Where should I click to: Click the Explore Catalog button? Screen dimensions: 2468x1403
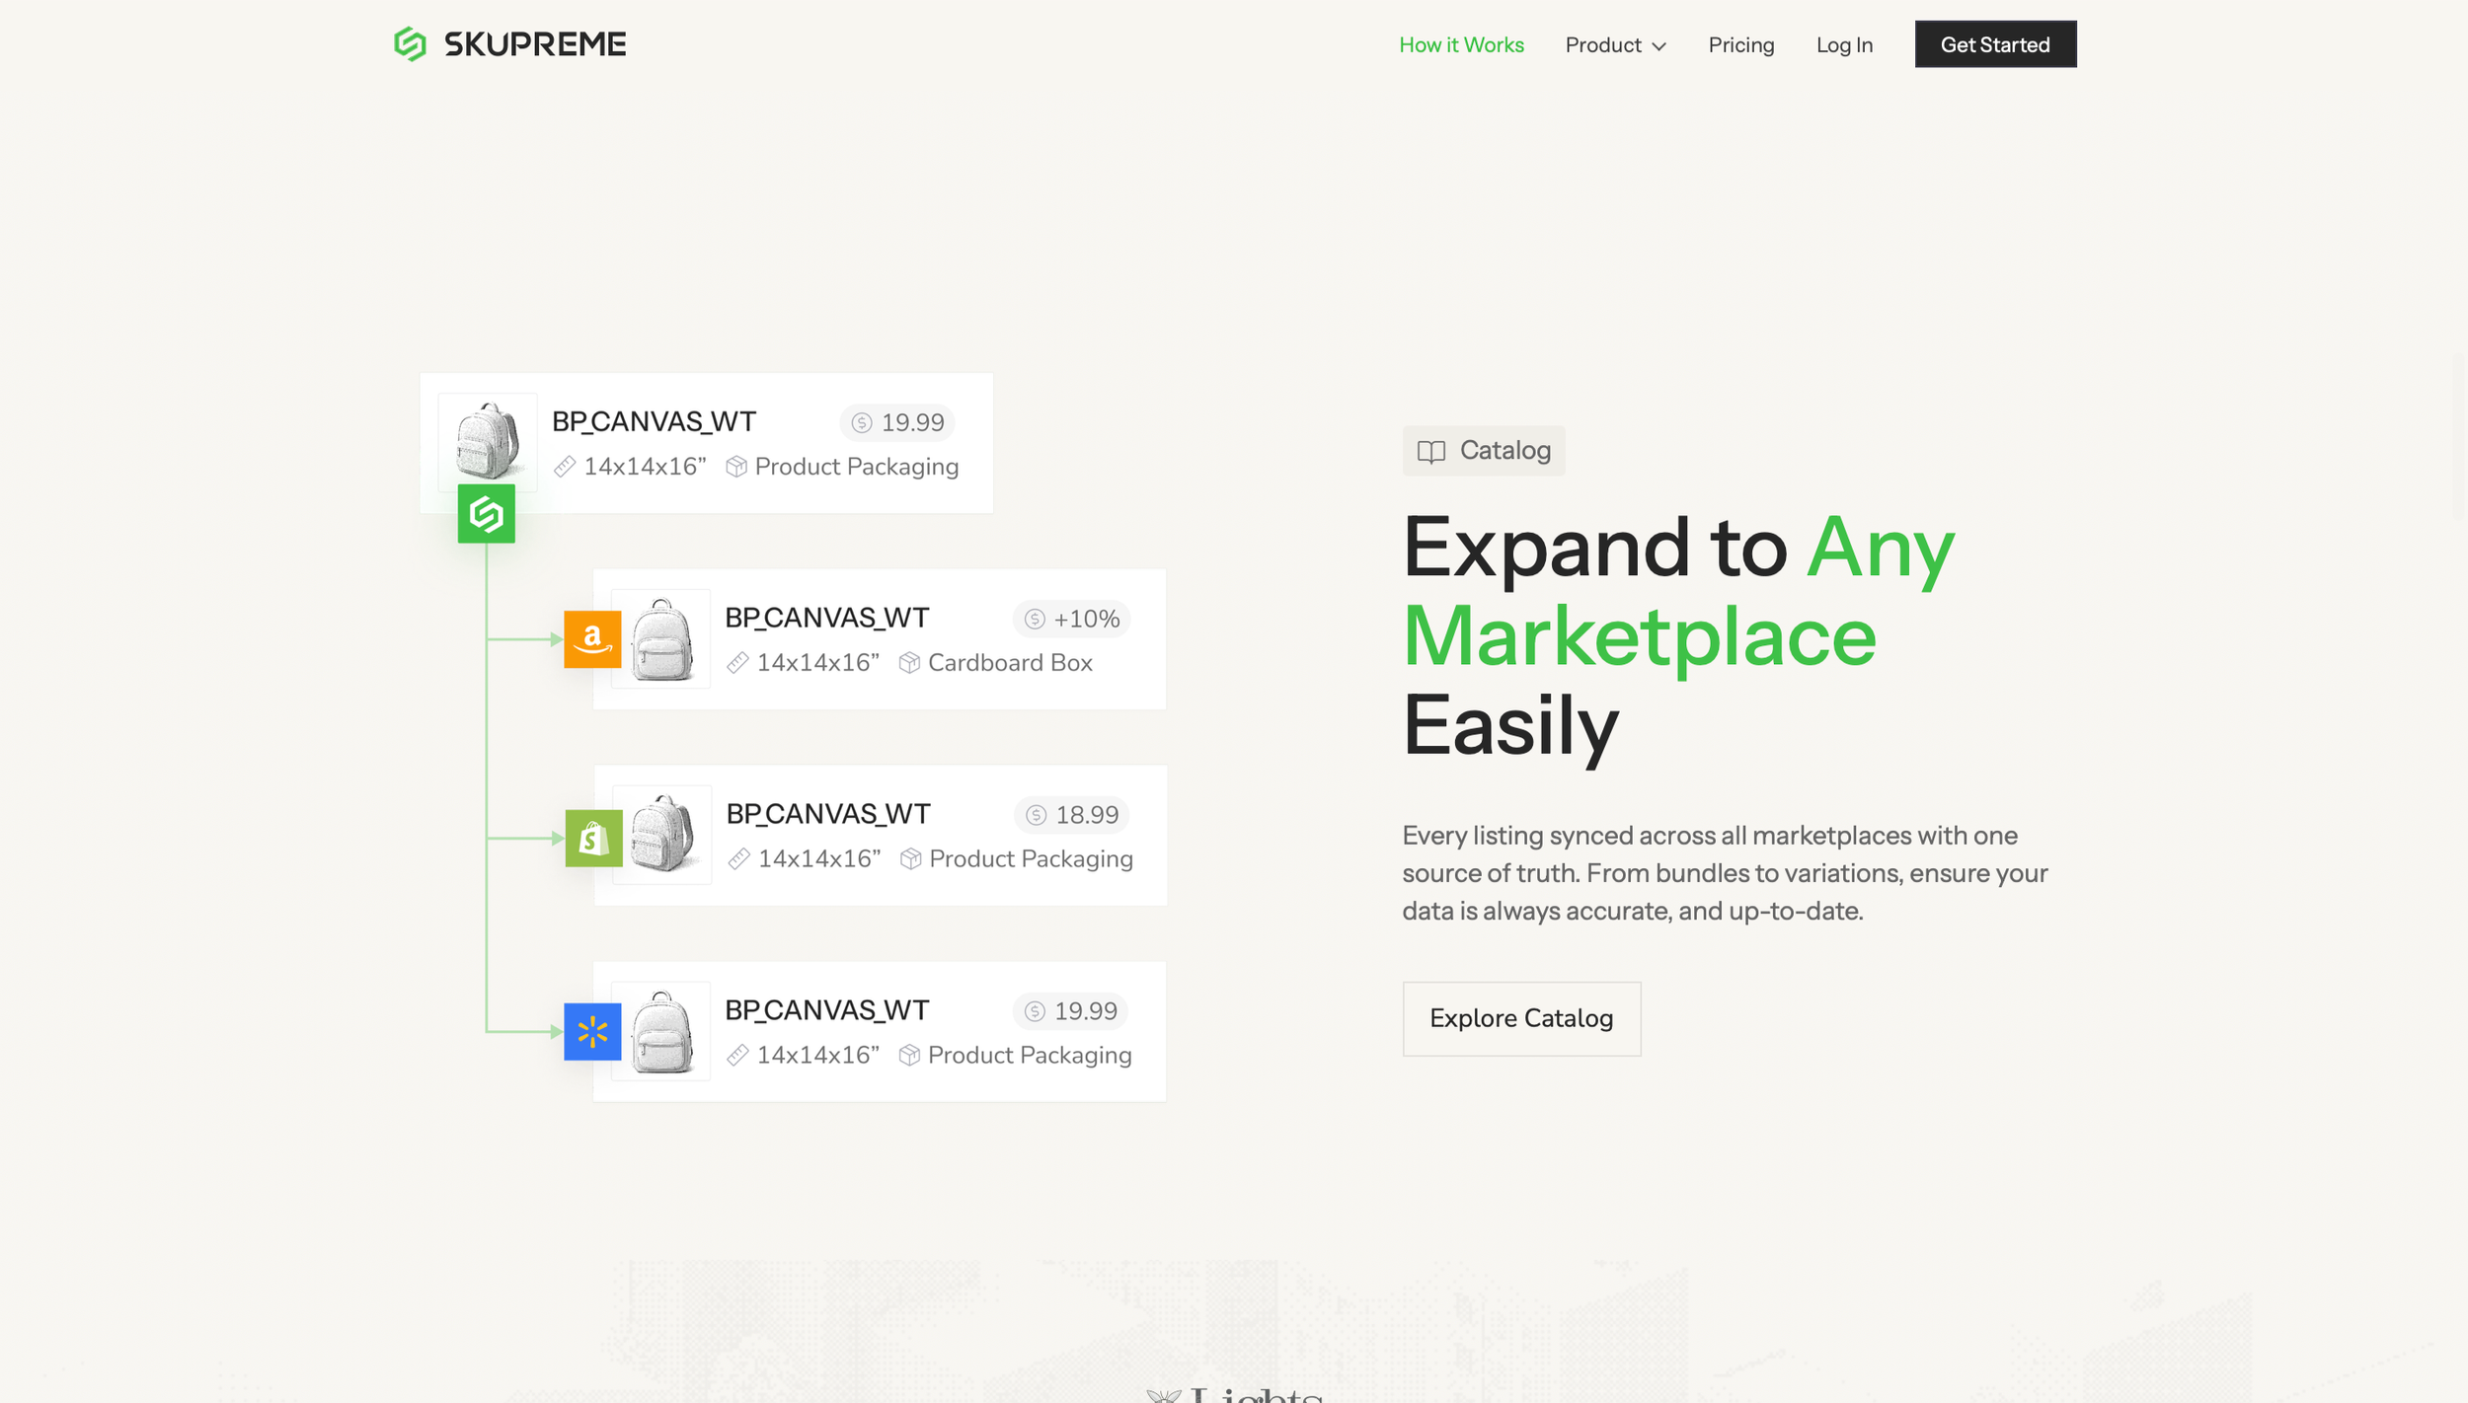click(1520, 1018)
